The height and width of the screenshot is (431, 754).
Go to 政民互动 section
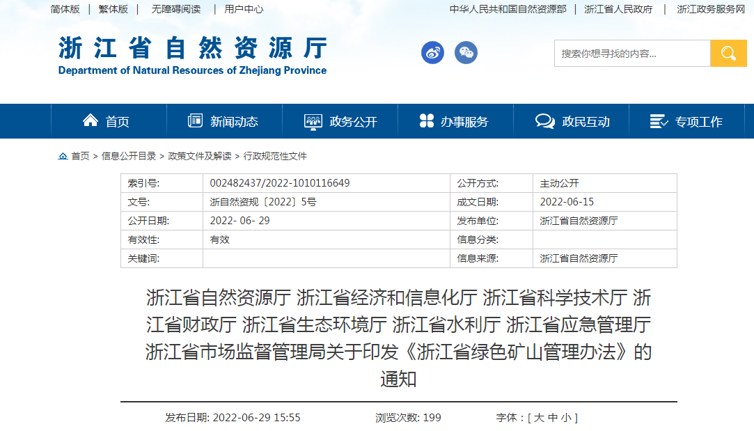coord(572,122)
